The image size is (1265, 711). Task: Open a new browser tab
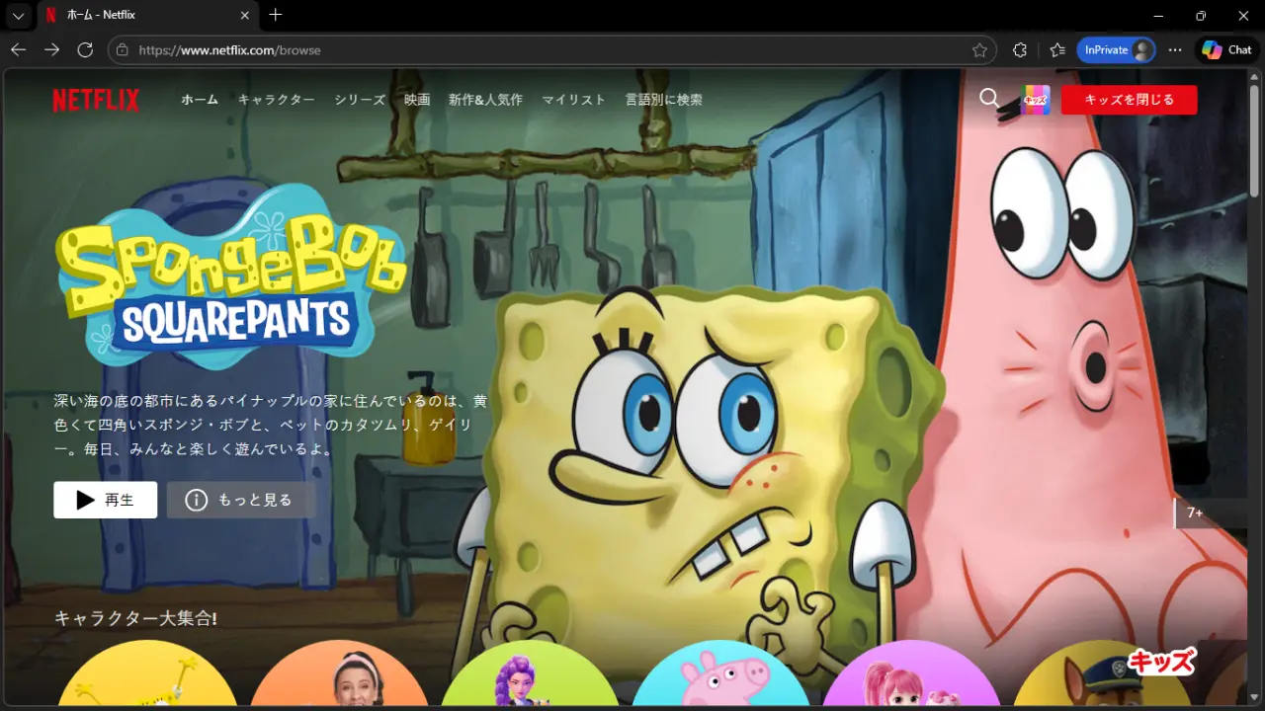point(276,15)
